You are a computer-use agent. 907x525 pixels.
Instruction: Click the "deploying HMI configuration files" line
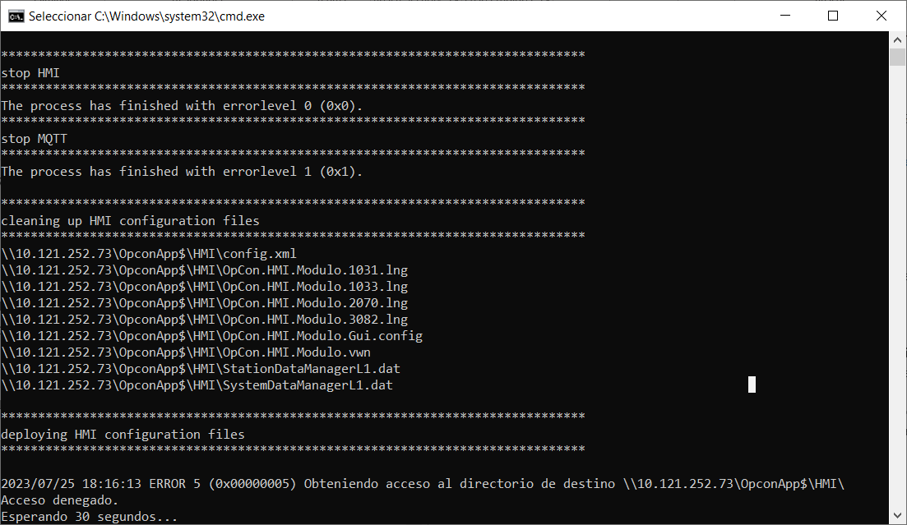coord(123,434)
